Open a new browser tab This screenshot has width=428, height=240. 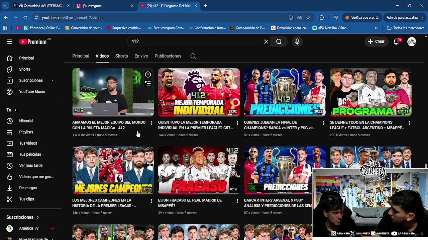tap(205, 6)
